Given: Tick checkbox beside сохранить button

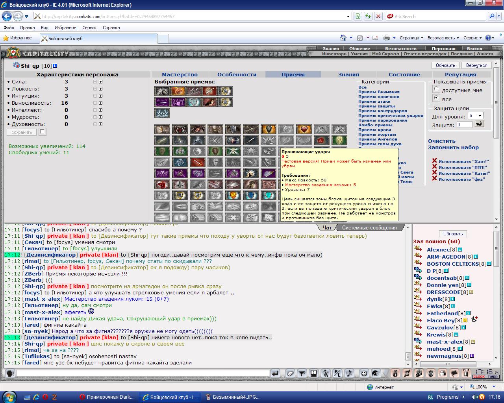Looking at the screenshot, I should pyautogui.click(x=43, y=132).
